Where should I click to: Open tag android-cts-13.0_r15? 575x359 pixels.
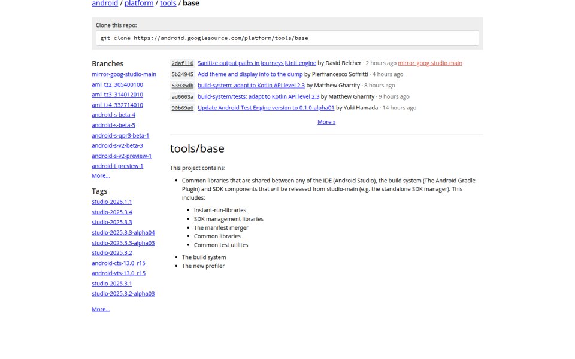pos(119,263)
